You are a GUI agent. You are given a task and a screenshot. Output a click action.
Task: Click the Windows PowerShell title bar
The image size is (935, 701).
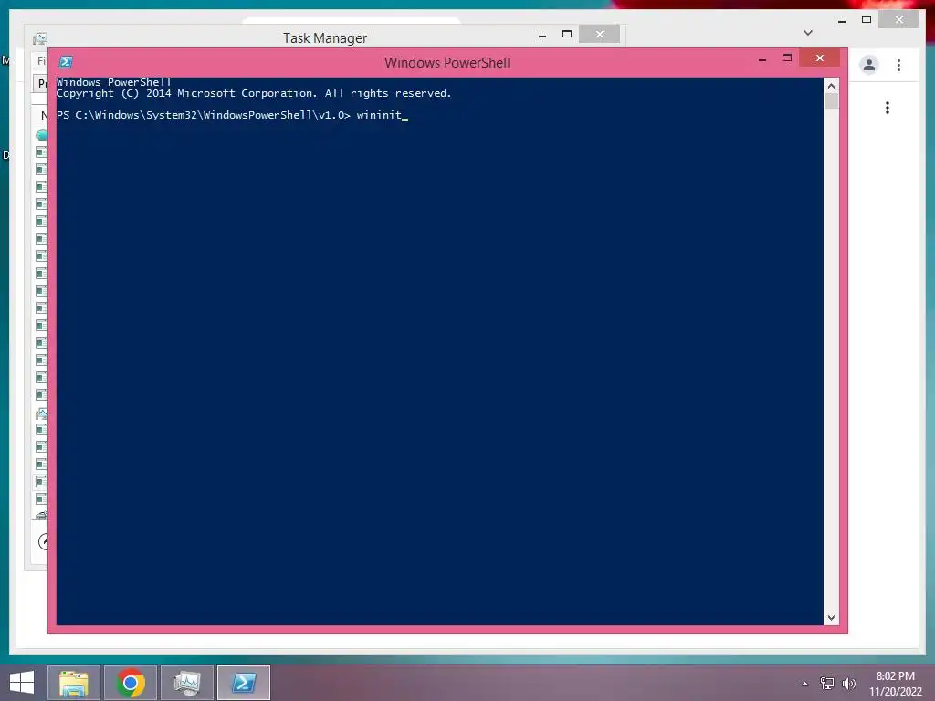point(447,63)
